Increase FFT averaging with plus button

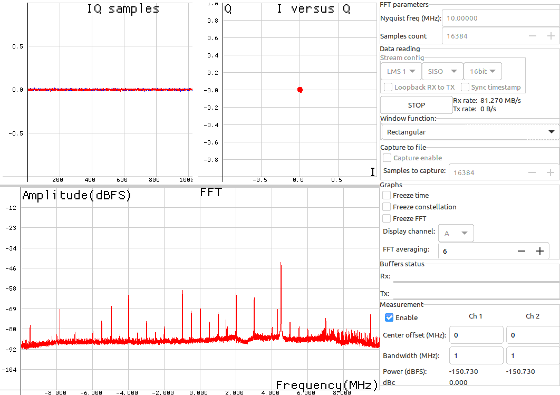539,251
